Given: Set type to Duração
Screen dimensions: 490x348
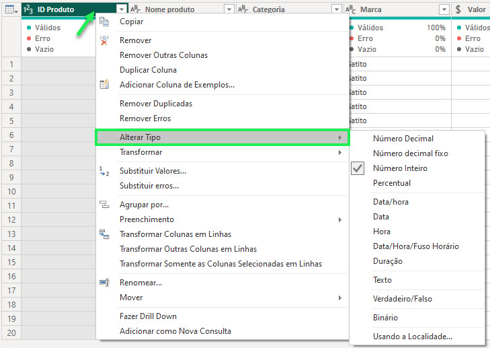Looking at the screenshot, I should 388,261.
